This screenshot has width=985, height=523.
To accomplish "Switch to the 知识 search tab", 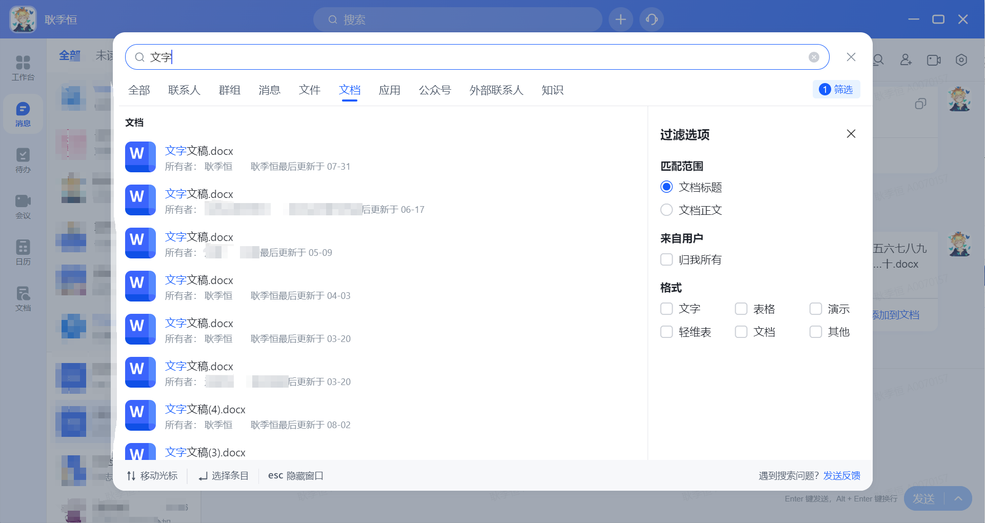I will coord(552,90).
